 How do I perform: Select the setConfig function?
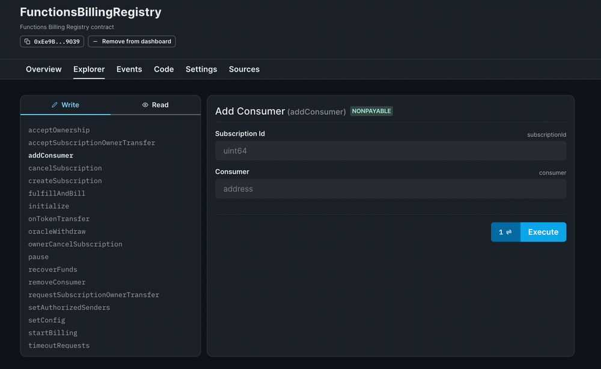point(47,320)
